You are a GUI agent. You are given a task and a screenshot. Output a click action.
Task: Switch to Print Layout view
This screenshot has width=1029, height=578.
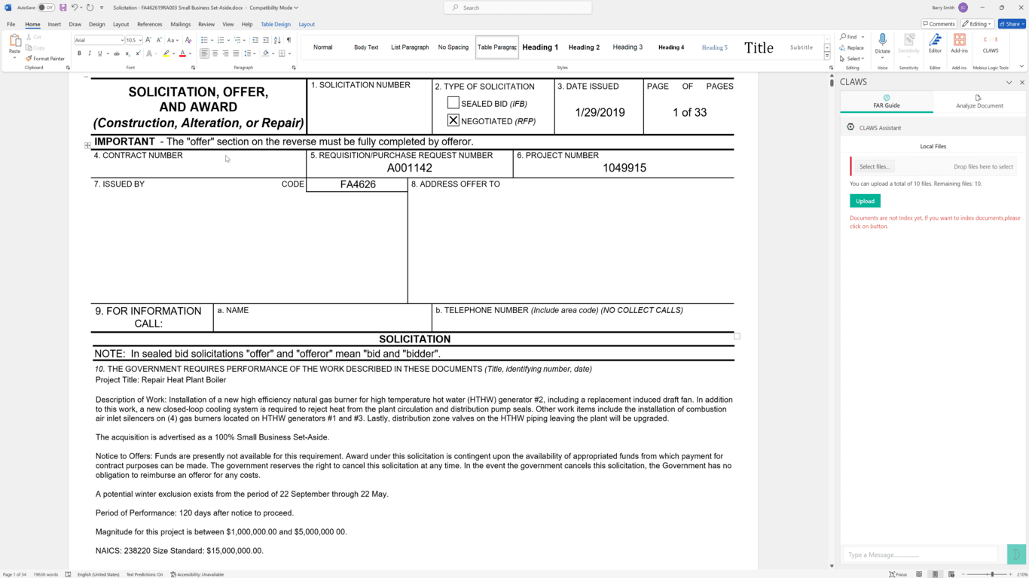tap(935, 574)
